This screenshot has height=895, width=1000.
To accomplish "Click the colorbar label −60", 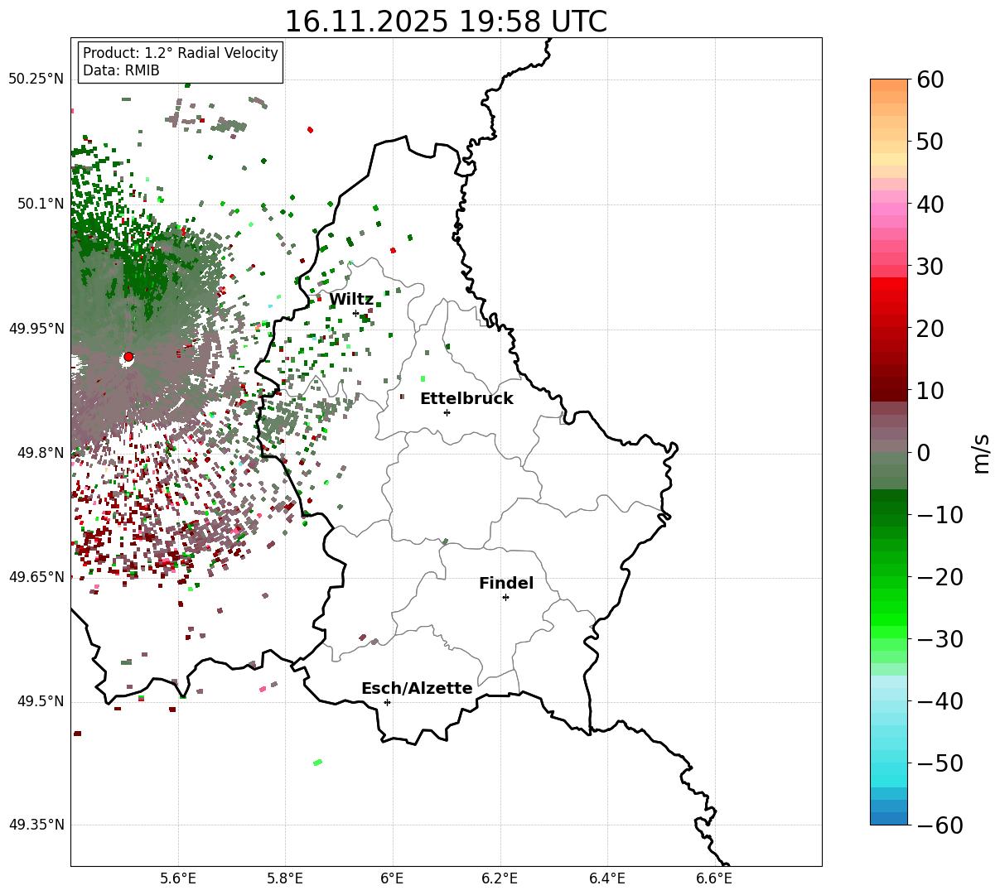I will tap(939, 825).
